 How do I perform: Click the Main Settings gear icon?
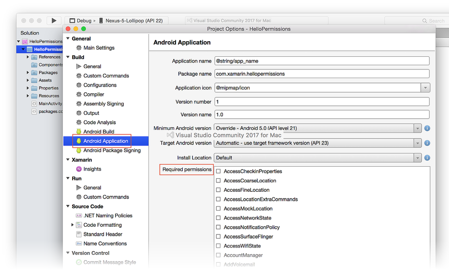[79, 48]
